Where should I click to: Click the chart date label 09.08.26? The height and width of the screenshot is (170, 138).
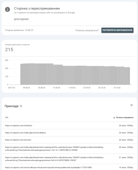(x=27, y=88)
